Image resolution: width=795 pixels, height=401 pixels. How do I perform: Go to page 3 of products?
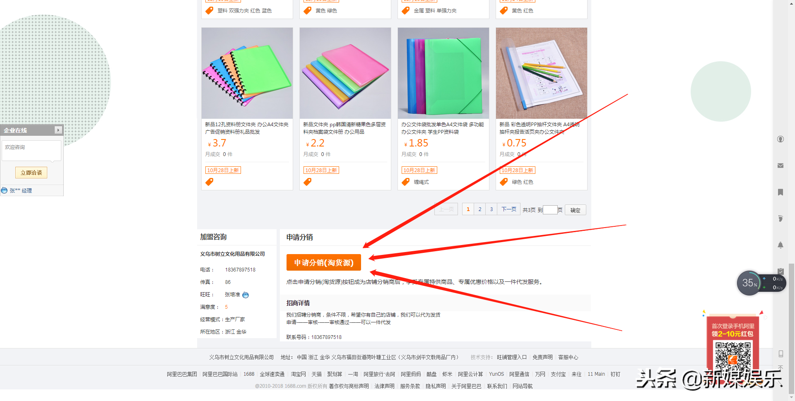pyautogui.click(x=491, y=209)
